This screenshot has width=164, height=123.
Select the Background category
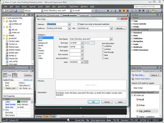click(43, 43)
